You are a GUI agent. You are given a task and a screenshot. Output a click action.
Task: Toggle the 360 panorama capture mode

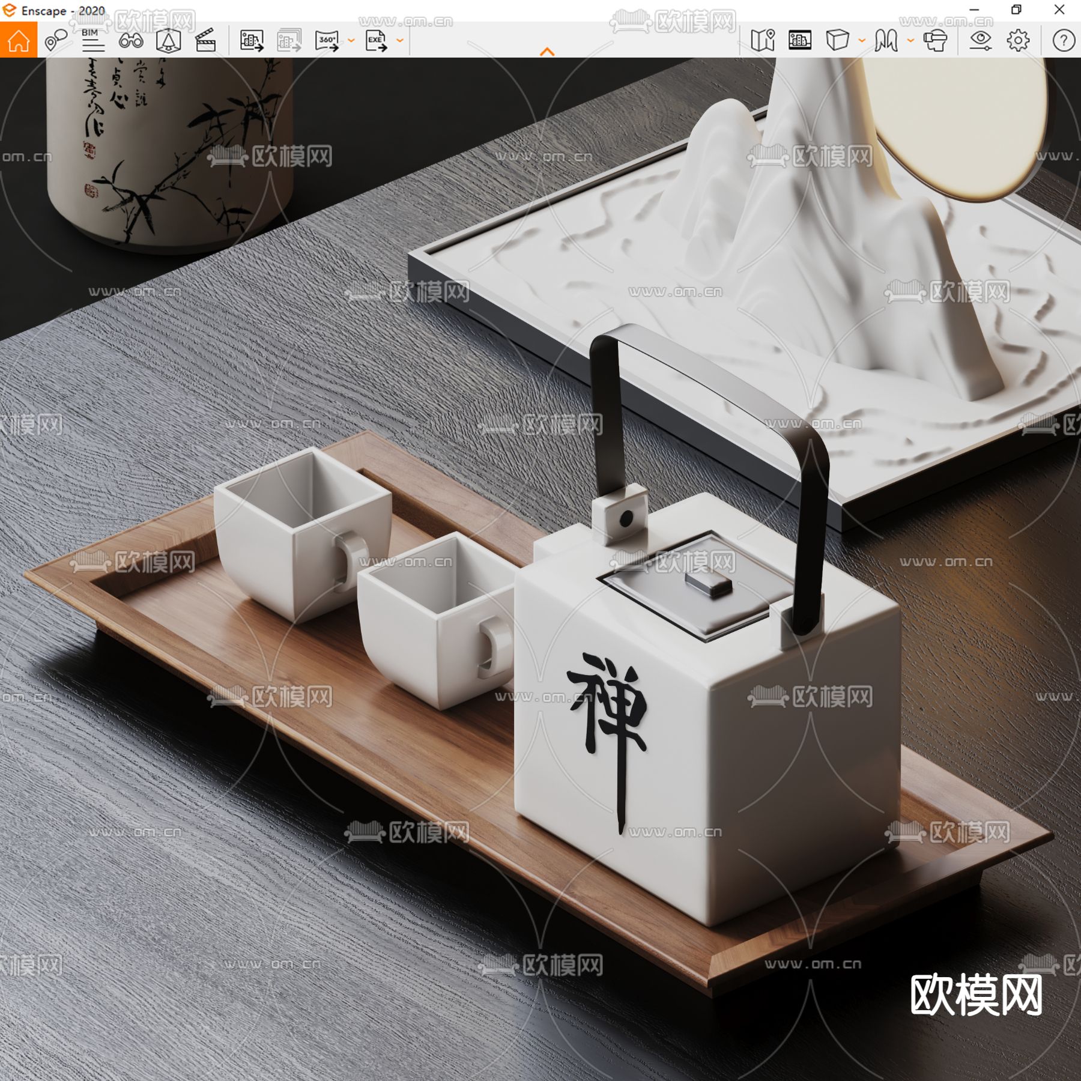327,41
